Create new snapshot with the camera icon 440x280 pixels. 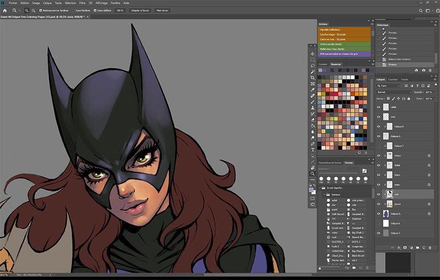coord(424,70)
